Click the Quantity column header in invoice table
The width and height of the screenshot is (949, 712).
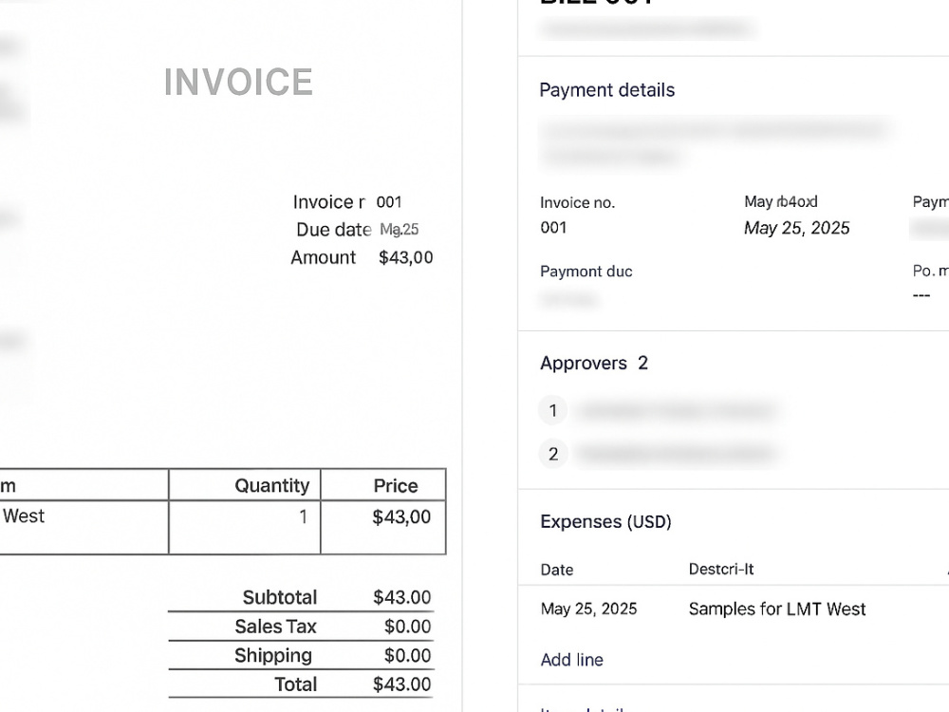(x=271, y=485)
